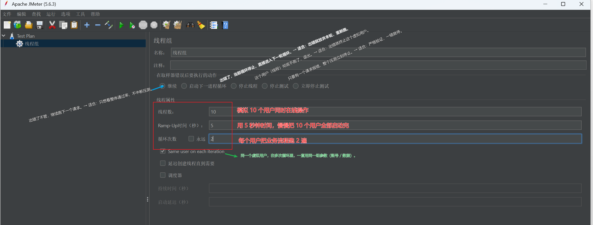Open Help with question mark icon
Viewport: 593px width, 225px height.
[x=225, y=25]
